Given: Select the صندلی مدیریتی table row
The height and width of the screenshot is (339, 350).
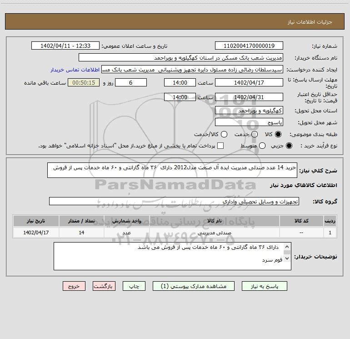Looking at the screenshot, I should pos(175,233).
